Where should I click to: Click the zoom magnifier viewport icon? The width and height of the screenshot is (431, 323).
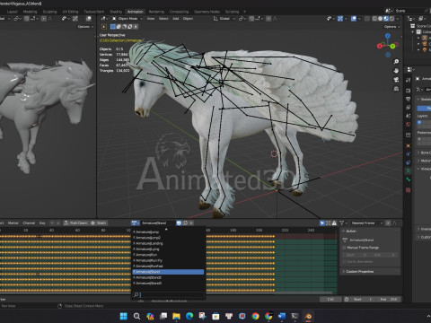(396, 62)
